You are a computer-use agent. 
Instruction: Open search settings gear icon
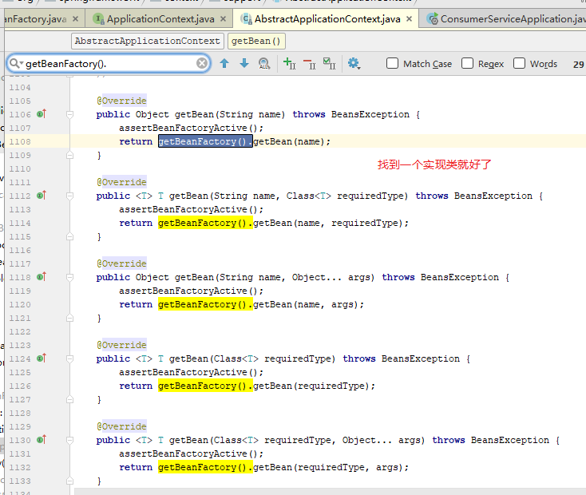click(x=354, y=64)
